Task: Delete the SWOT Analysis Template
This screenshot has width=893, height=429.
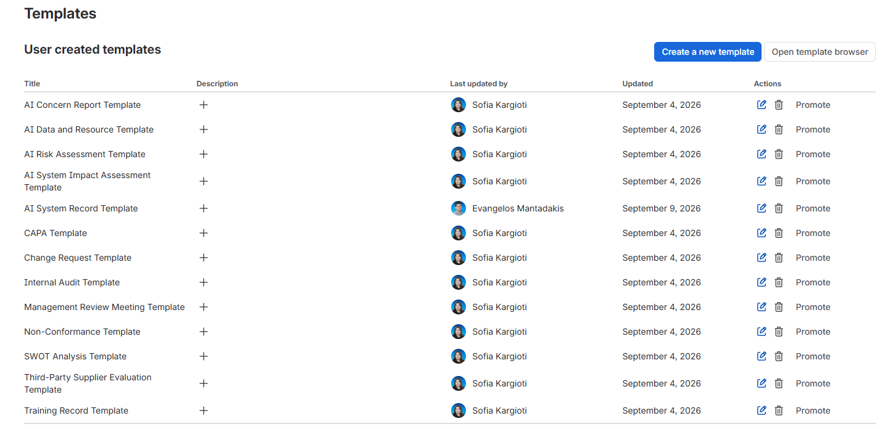Action: (779, 356)
